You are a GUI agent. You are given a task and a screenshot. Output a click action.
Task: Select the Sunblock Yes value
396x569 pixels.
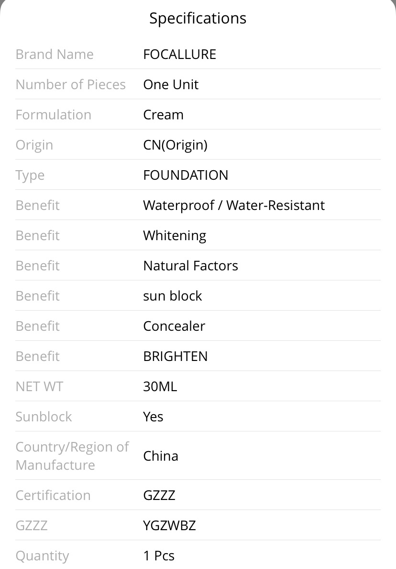pos(153,417)
